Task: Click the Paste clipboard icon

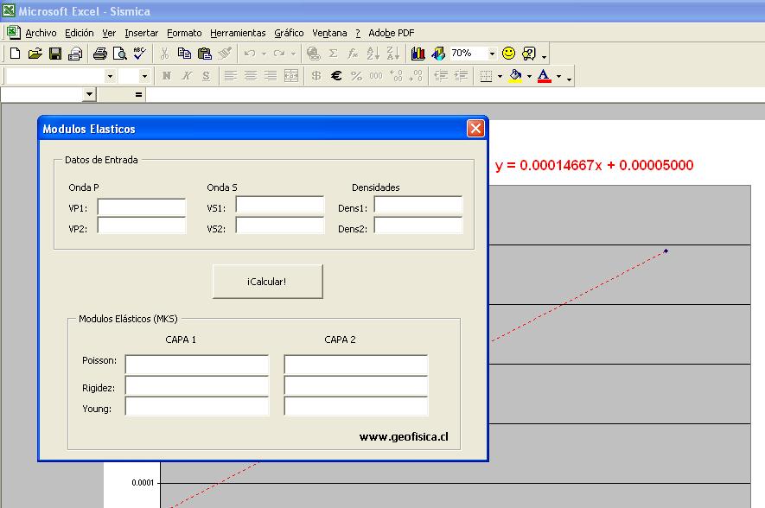Action: pyautogui.click(x=205, y=54)
